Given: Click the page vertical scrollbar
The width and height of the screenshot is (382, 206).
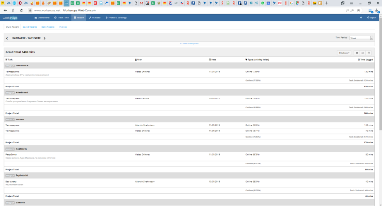Looking at the screenshot, I should 380,96.
